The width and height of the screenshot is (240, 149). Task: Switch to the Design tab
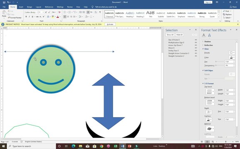[30, 7]
